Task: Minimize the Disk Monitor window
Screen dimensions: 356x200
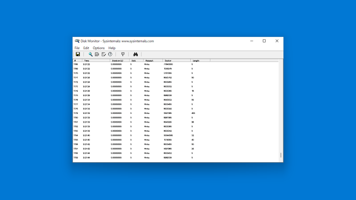Action: 251,41
